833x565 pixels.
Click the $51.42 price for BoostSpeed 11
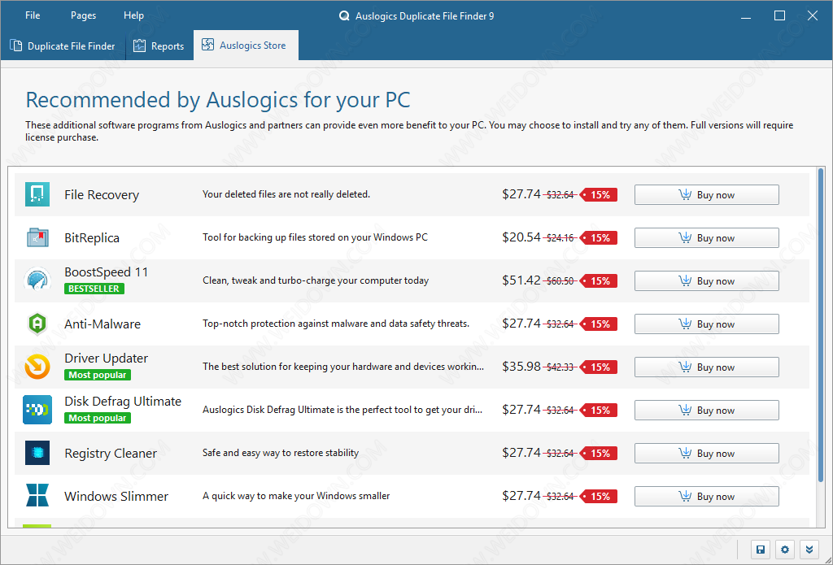[521, 280]
